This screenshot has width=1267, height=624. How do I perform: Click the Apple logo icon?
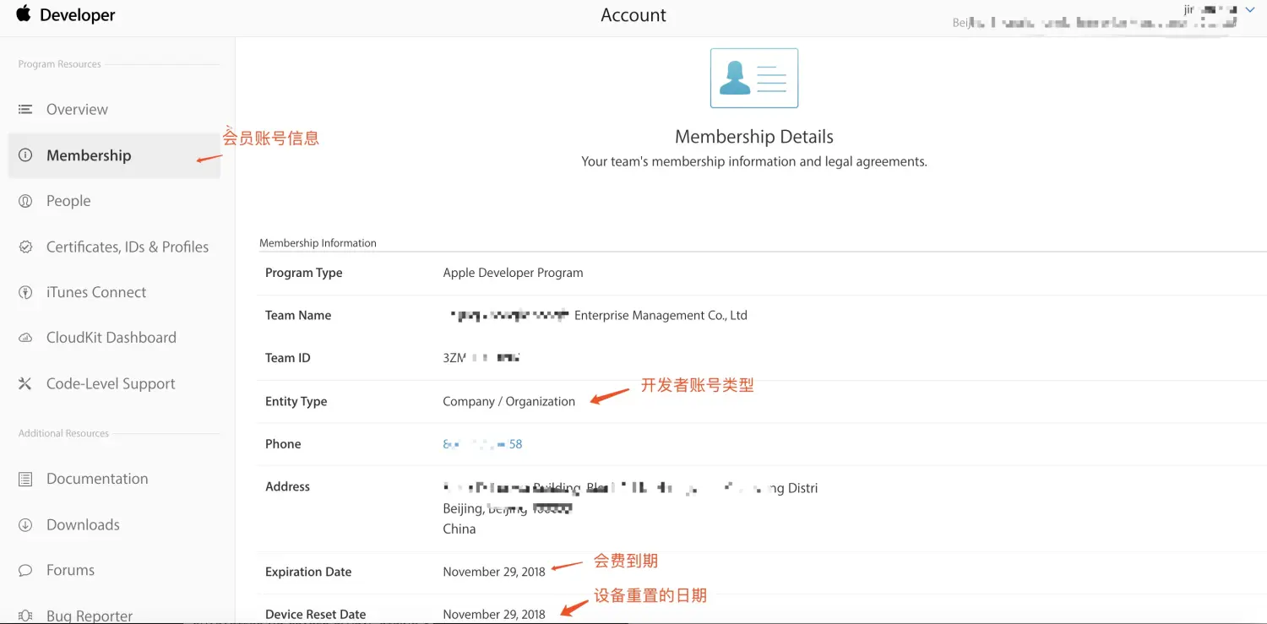[x=23, y=14]
